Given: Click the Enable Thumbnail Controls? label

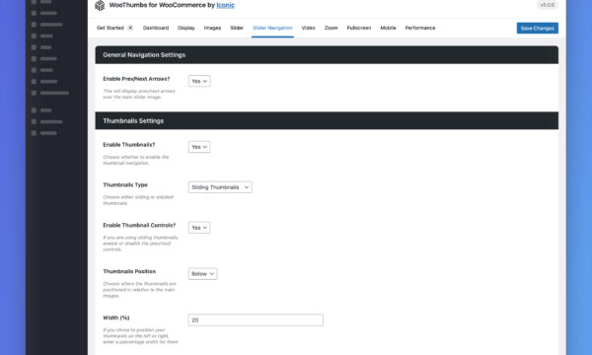Looking at the screenshot, I should point(139,225).
